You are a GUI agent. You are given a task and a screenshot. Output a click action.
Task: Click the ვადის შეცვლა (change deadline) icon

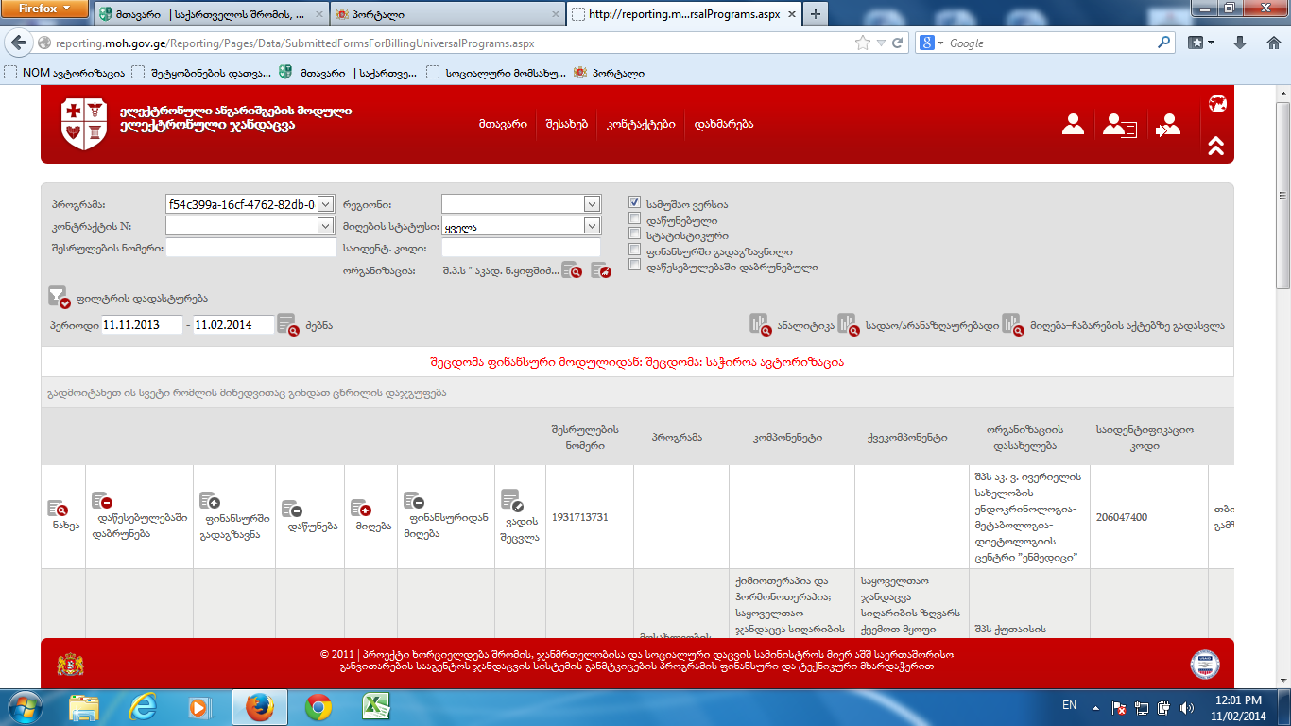pos(510,499)
